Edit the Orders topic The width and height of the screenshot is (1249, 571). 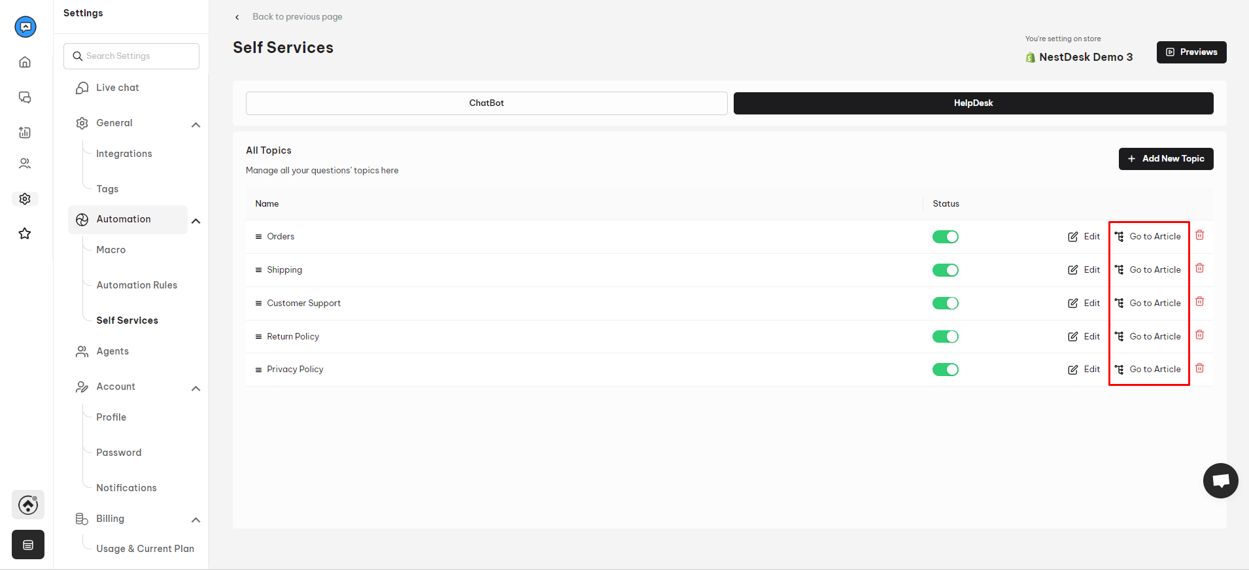pyautogui.click(x=1084, y=237)
